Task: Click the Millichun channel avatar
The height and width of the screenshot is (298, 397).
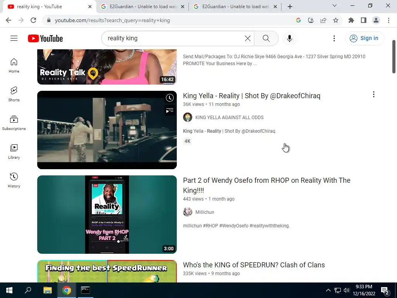Action: (188, 212)
